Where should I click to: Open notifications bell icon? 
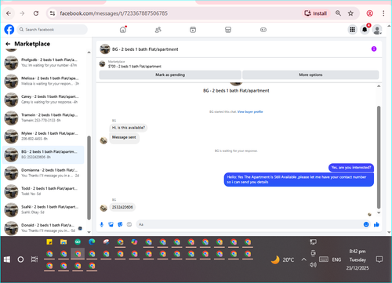pyautogui.click(x=365, y=30)
